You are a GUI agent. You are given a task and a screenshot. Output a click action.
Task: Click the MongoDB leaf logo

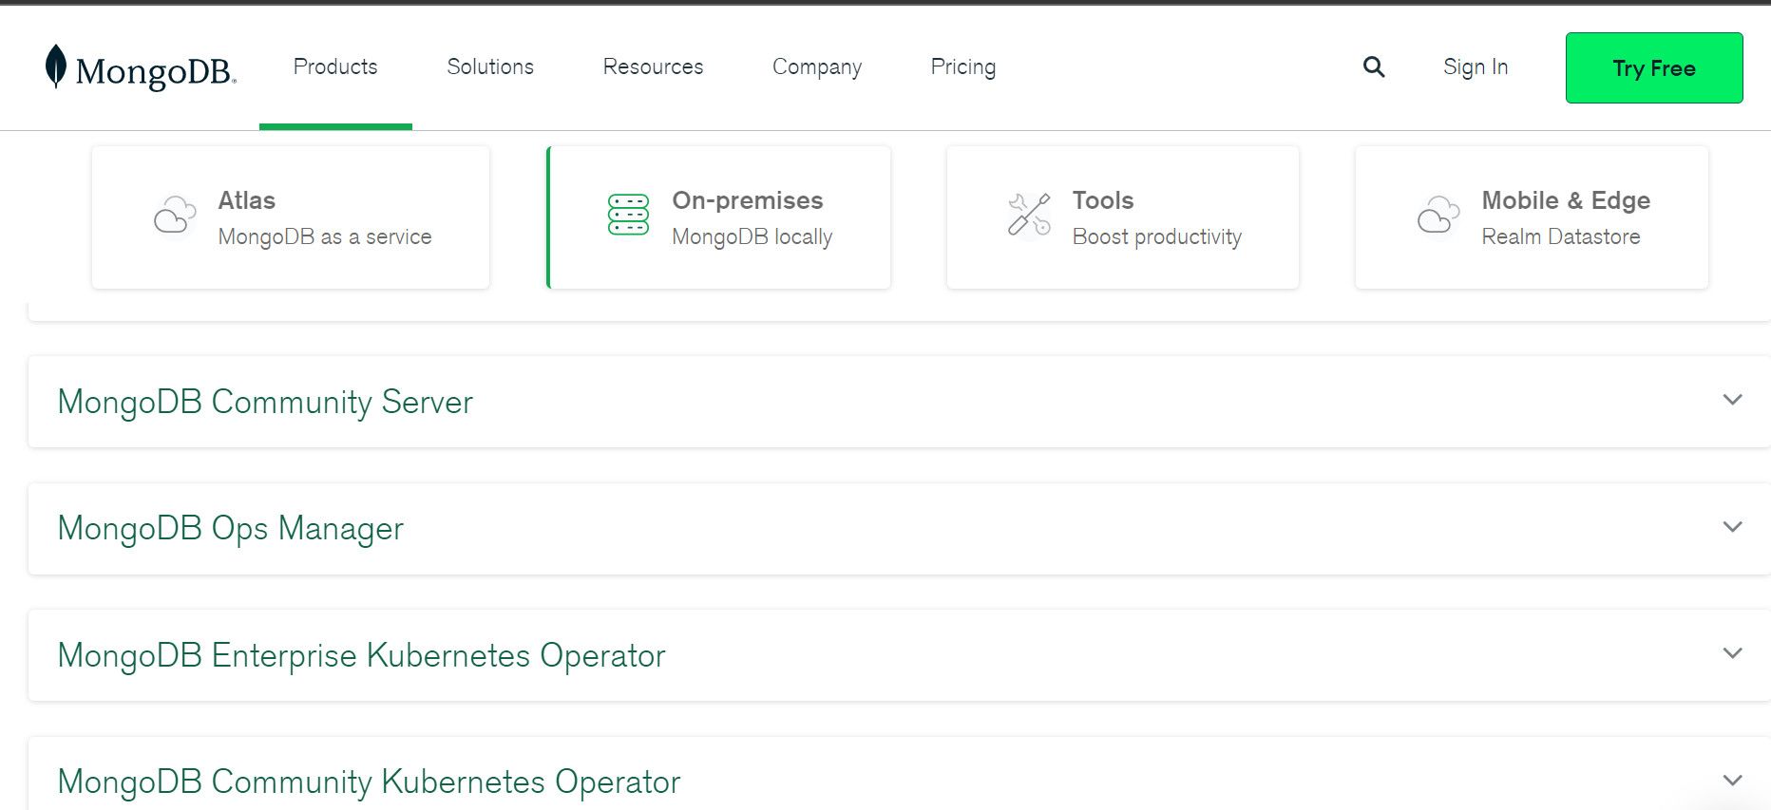(56, 66)
